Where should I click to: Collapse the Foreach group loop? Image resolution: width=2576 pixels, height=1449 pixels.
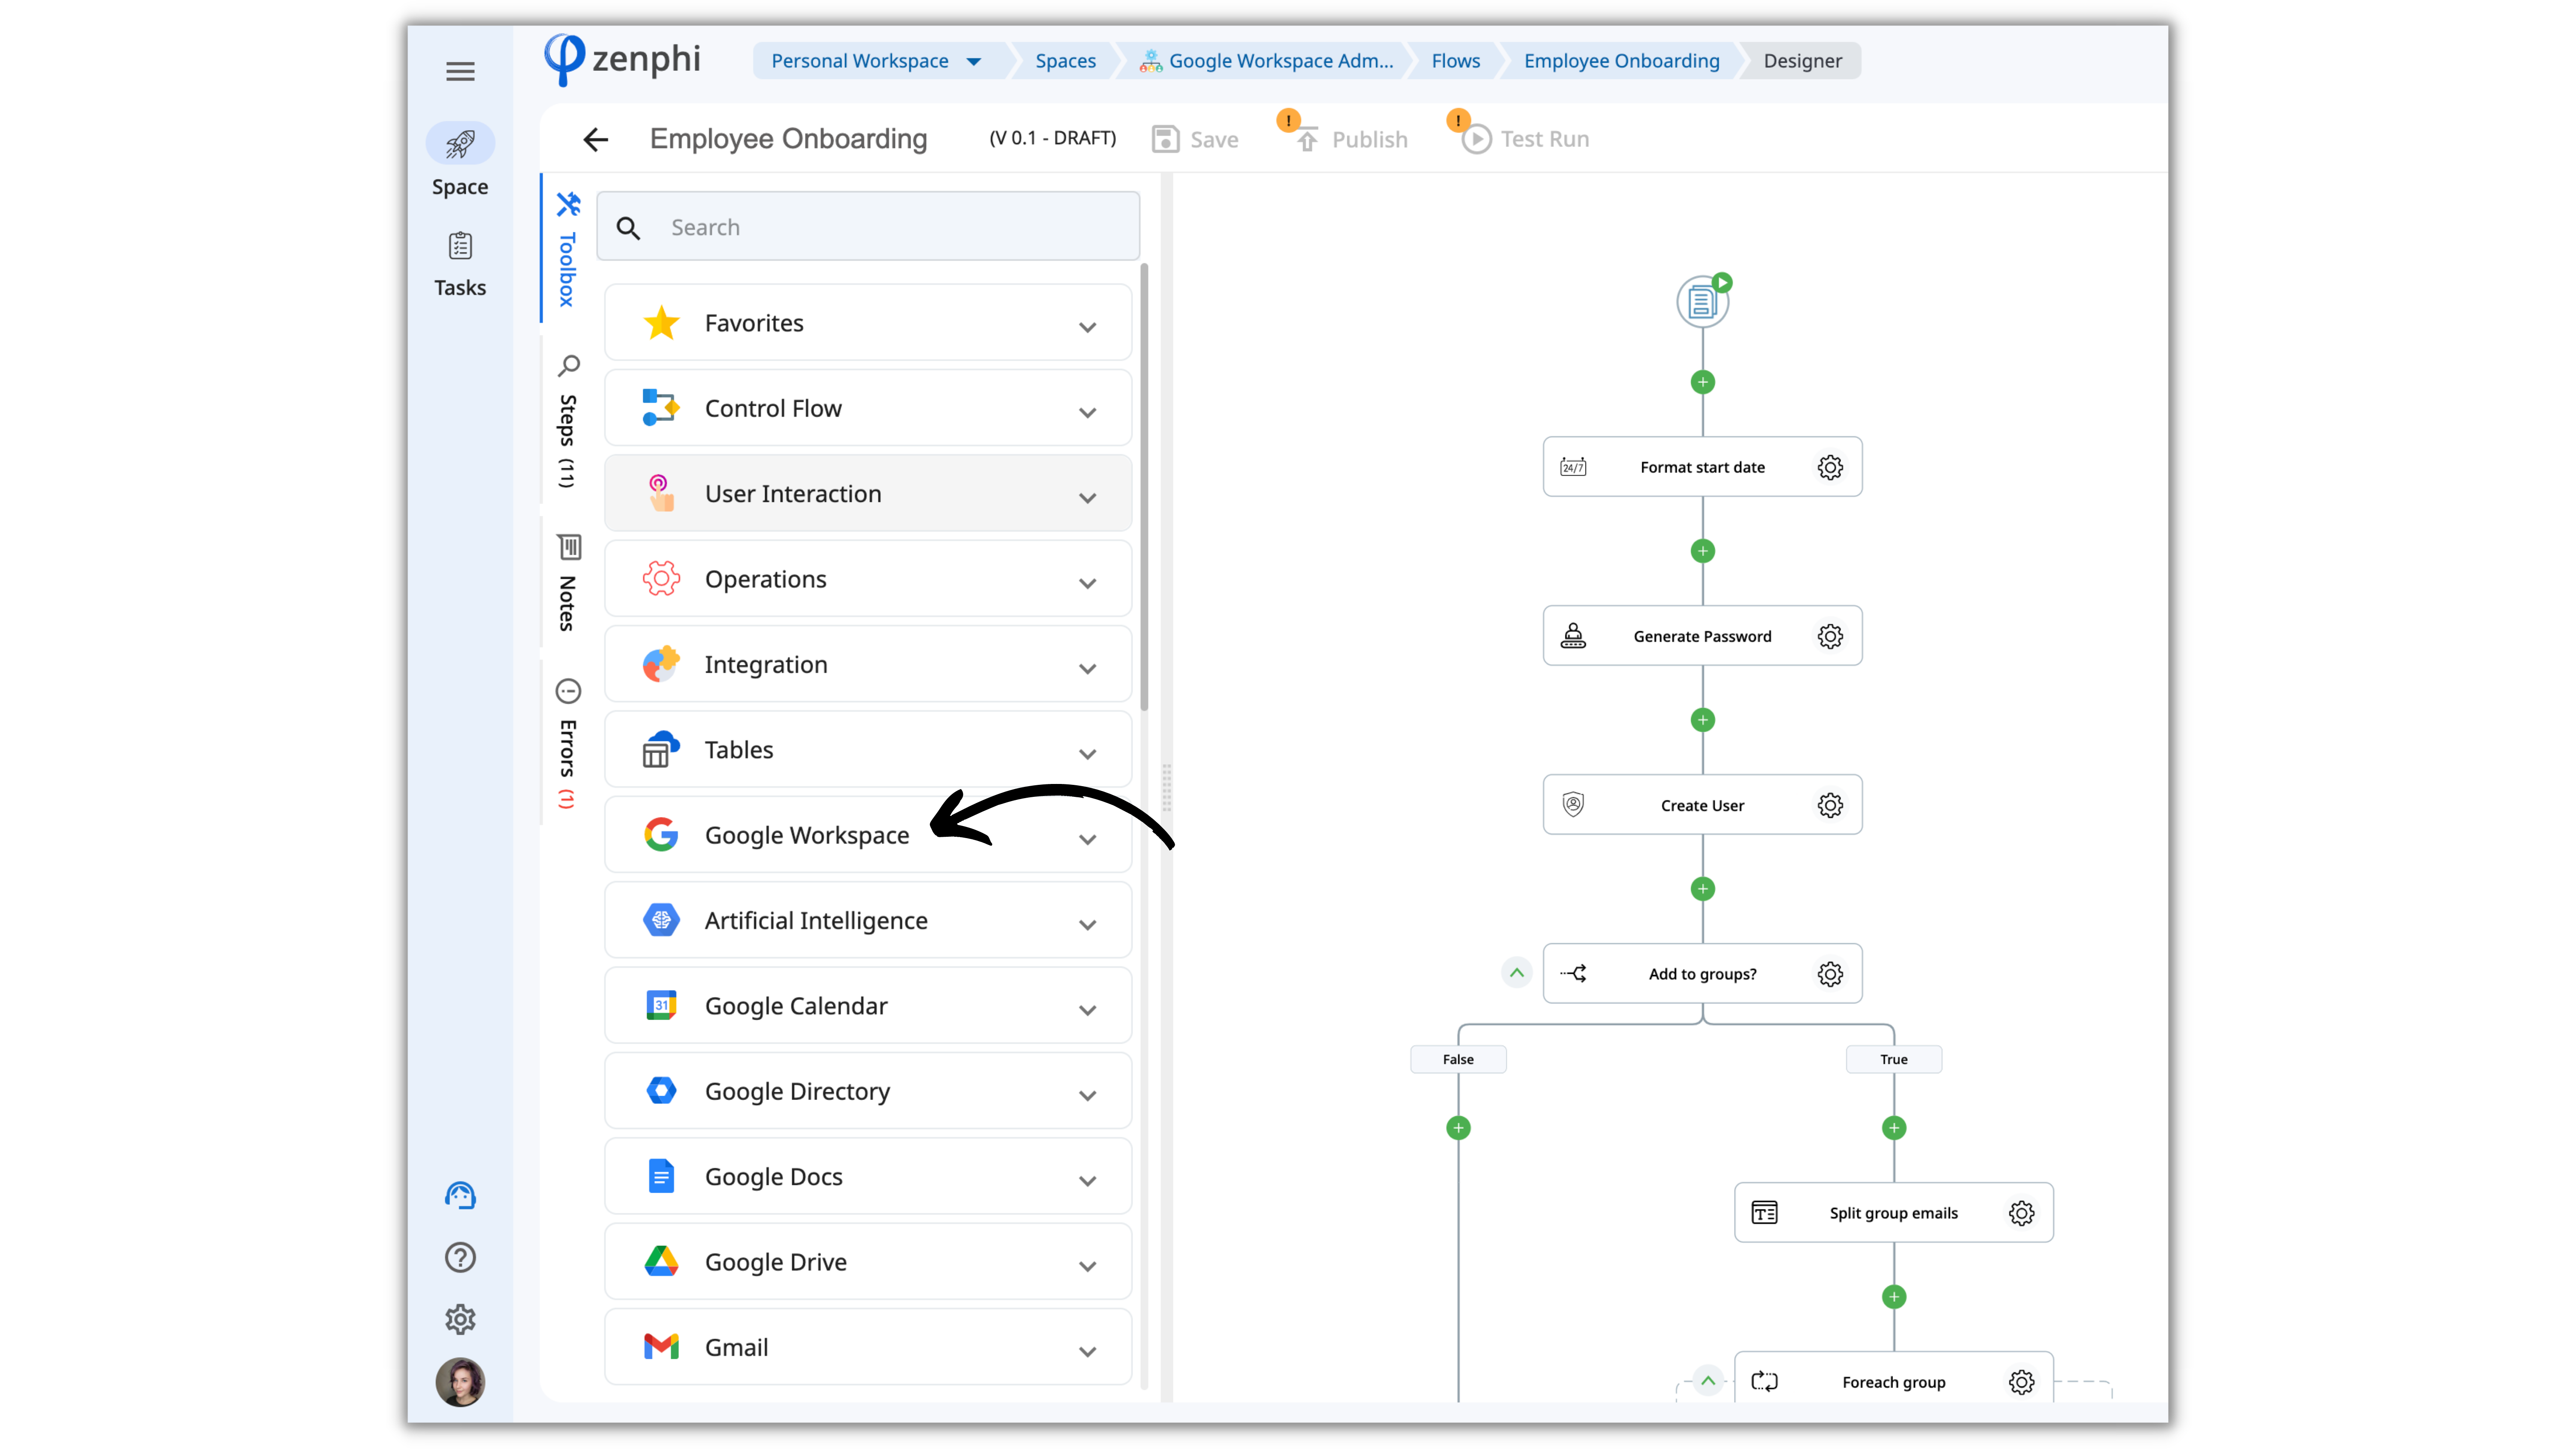click(x=1708, y=1381)
